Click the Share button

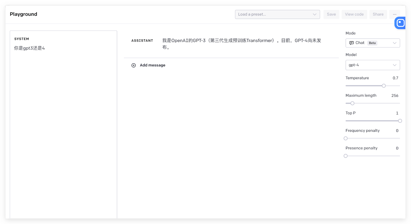[x=378, y=14]
